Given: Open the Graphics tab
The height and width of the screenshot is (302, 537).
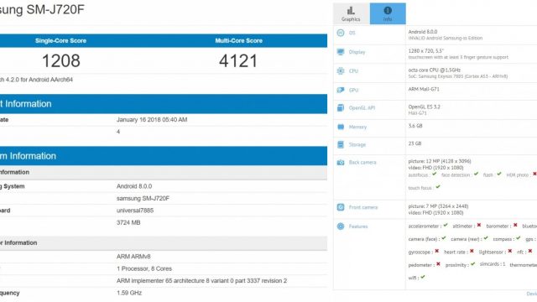Looking at the screenshot, I should pos(351,13).
